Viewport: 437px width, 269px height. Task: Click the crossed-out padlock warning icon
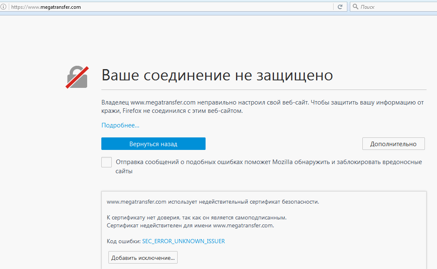pos(77,77)
